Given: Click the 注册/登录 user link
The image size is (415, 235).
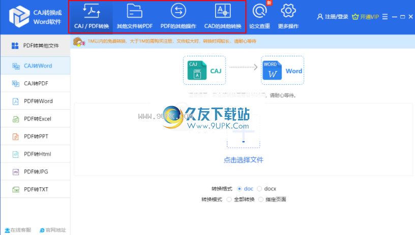Looking at the screenshot, I should click(333, 17).
